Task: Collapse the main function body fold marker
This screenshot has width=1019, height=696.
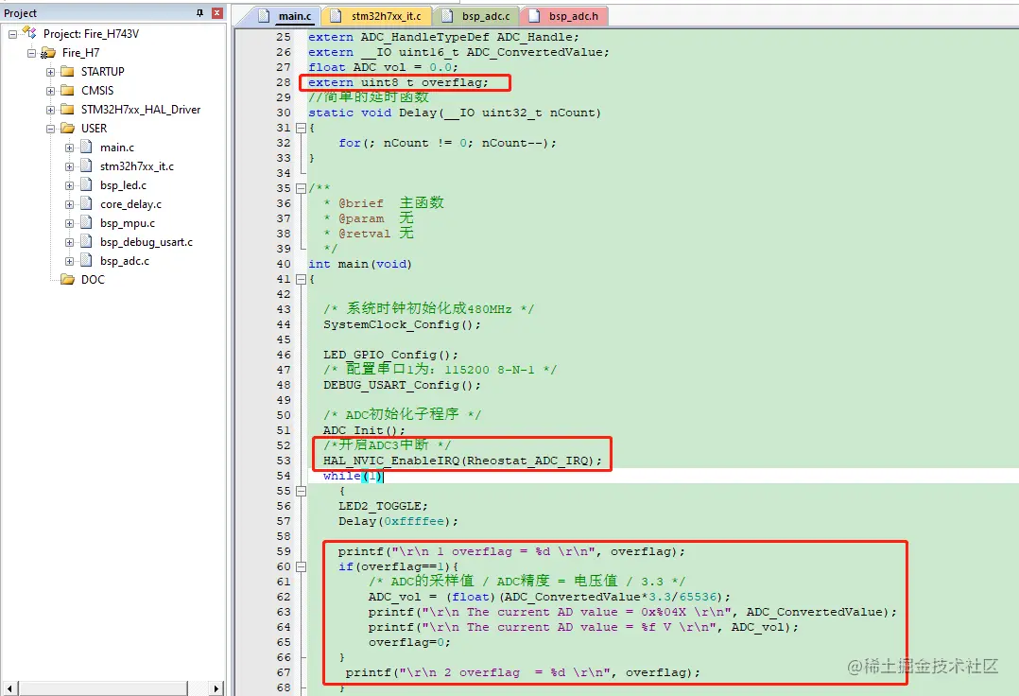Action: (x=301, y=279)
